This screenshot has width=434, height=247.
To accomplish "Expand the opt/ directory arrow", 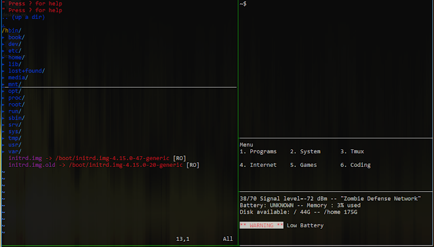I will pyautogui.click(x=3, y=91).
